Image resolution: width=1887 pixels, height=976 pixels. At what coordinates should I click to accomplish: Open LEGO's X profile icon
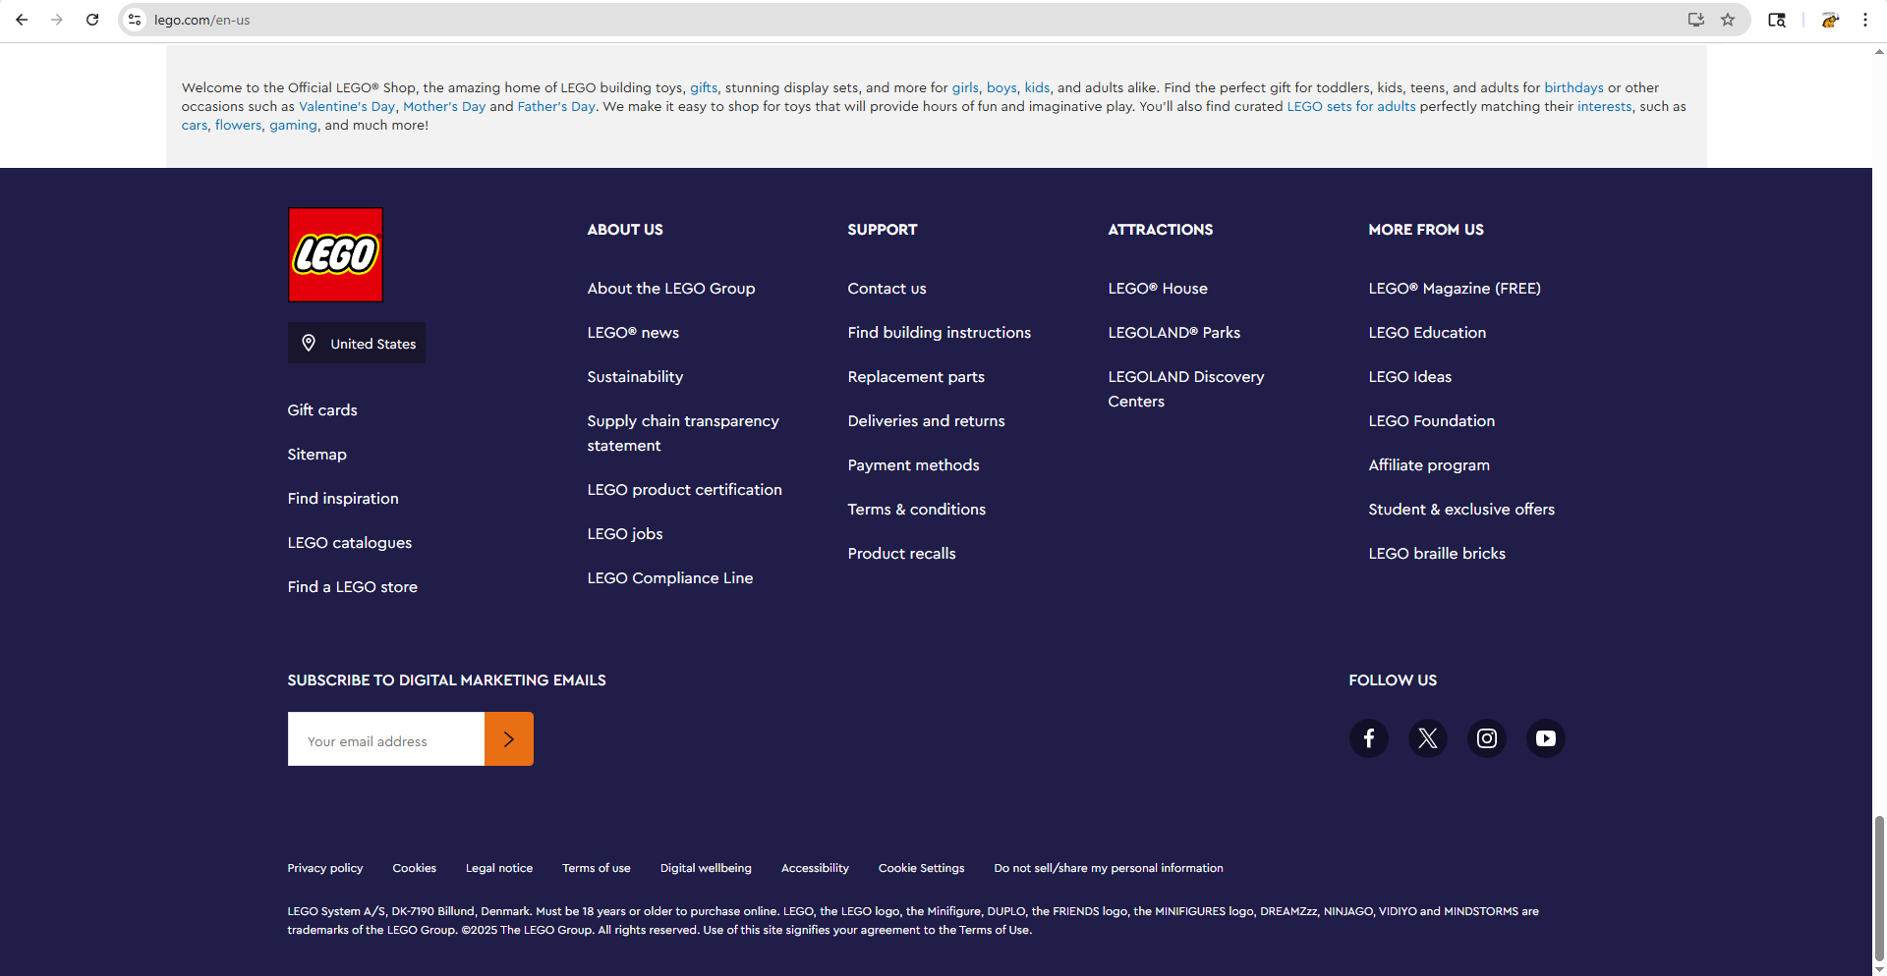tap(1427, 738)
